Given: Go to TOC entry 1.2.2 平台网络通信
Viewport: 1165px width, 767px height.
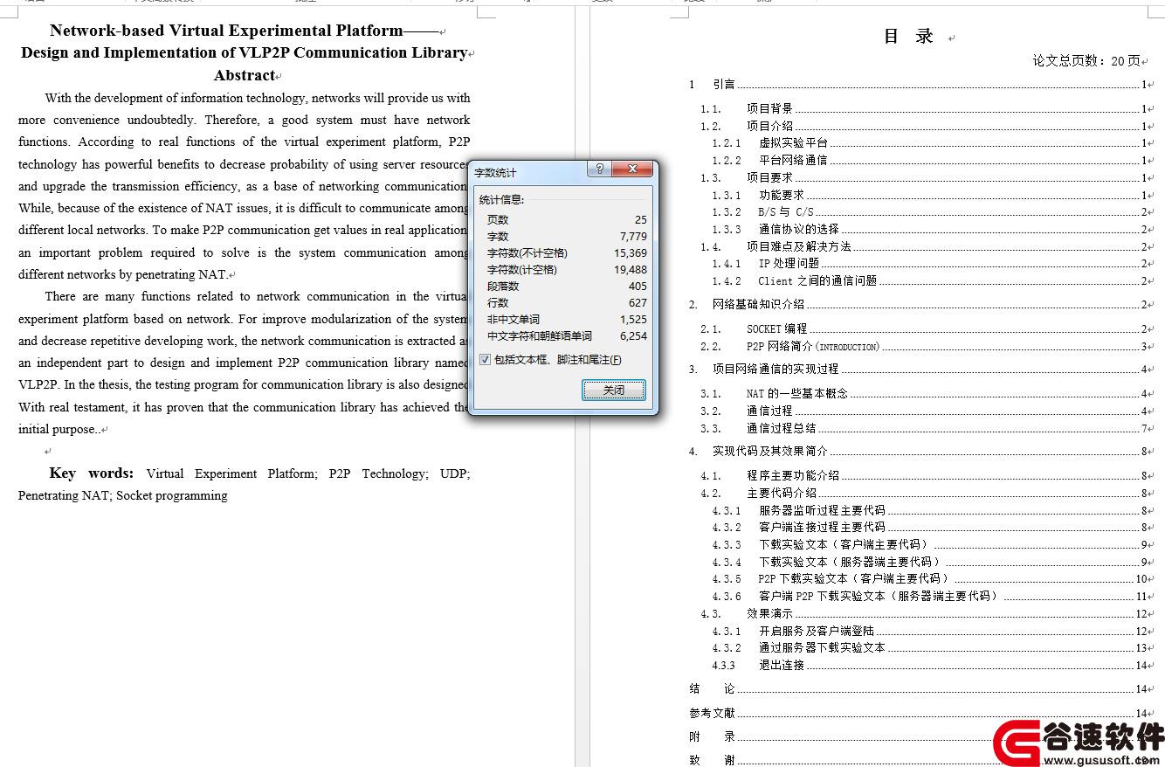Looking at the screenshot, I should pos(929,160).
